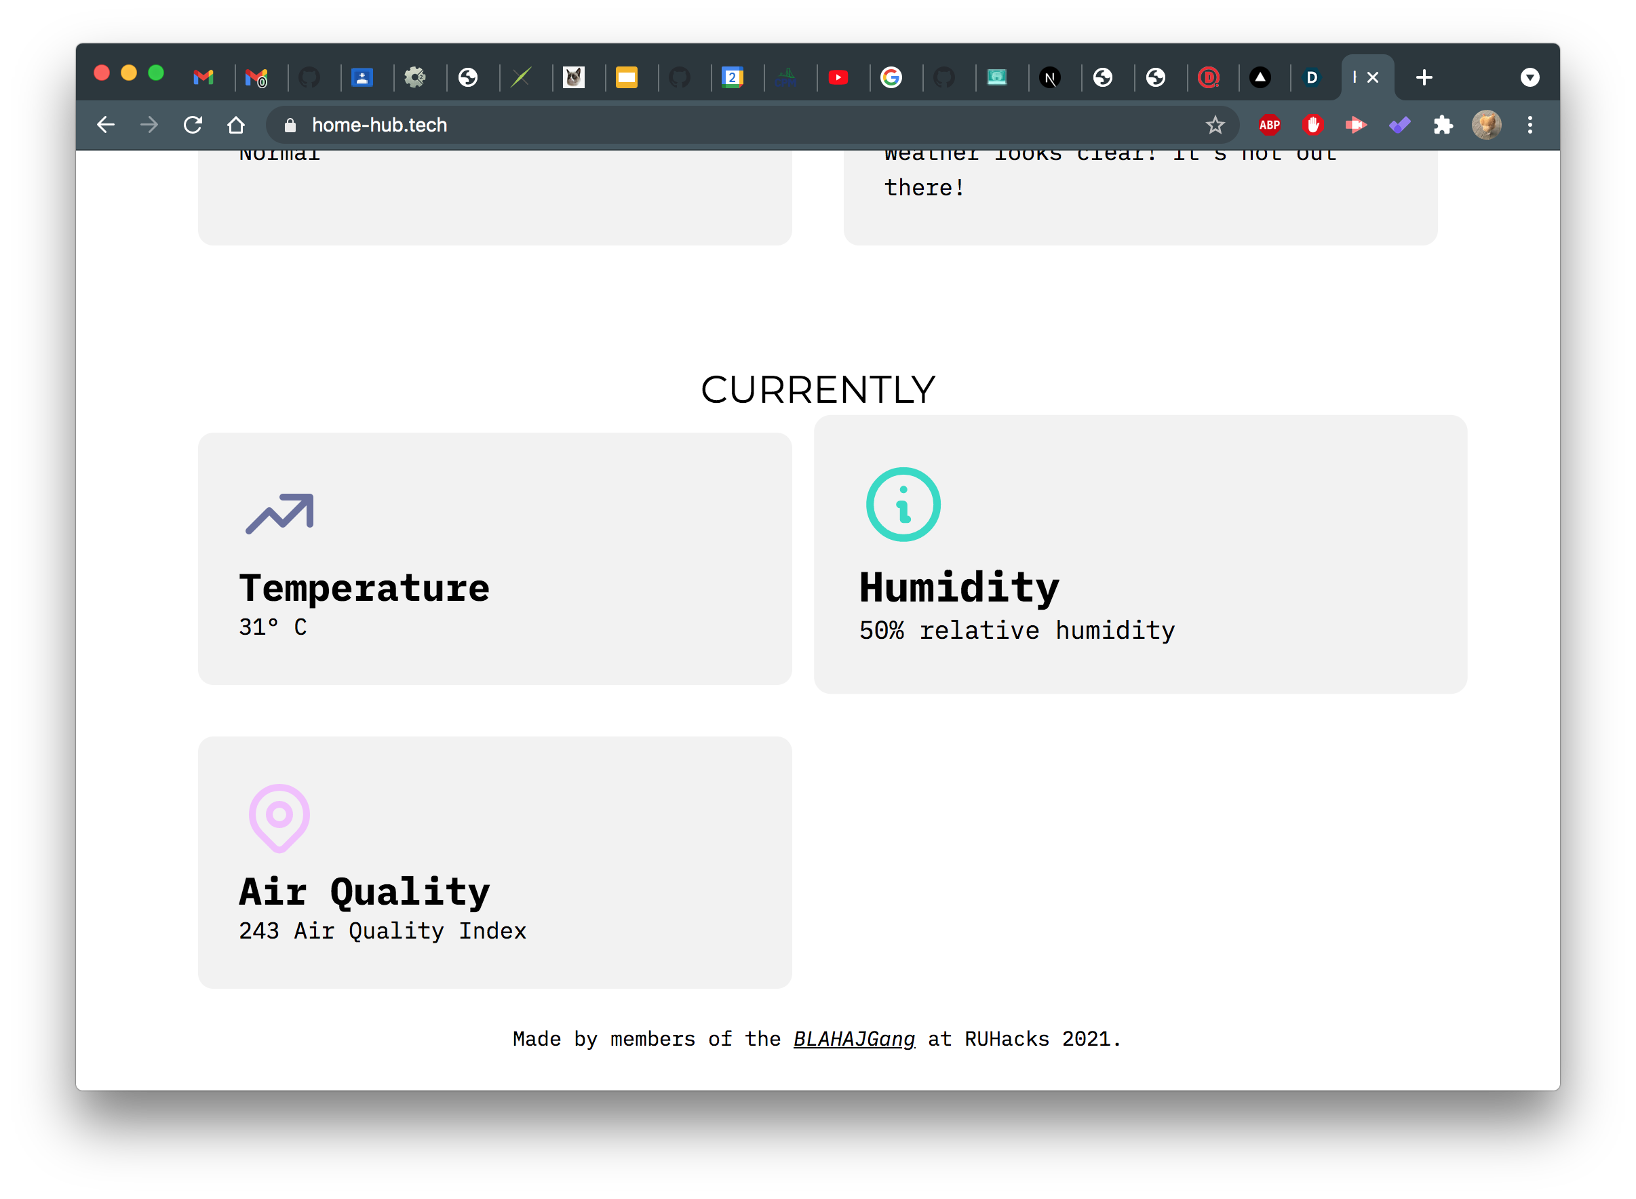Bookmark this page with the star icon
The image size is (1636, 1199).
[x=1215, y=125]
